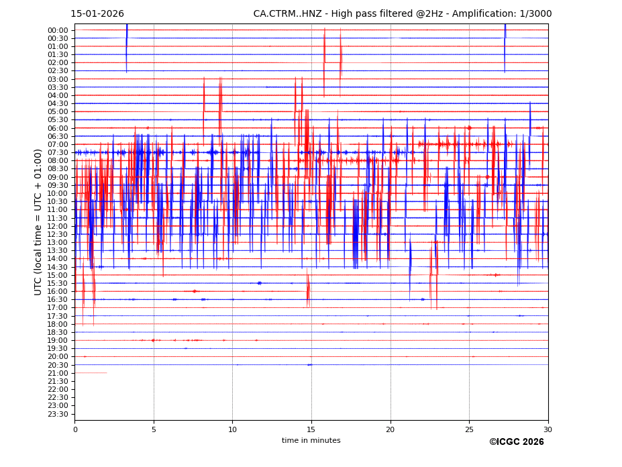Viewport: 622px width, 467px height.
Task: Click x-axis tick label 30
Action: (x=548, y=429)
